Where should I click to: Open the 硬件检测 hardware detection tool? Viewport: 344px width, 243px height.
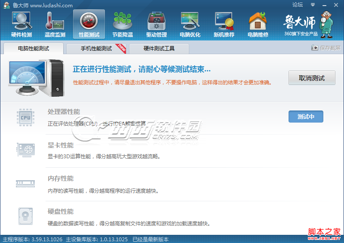click(x=21, y=25)
